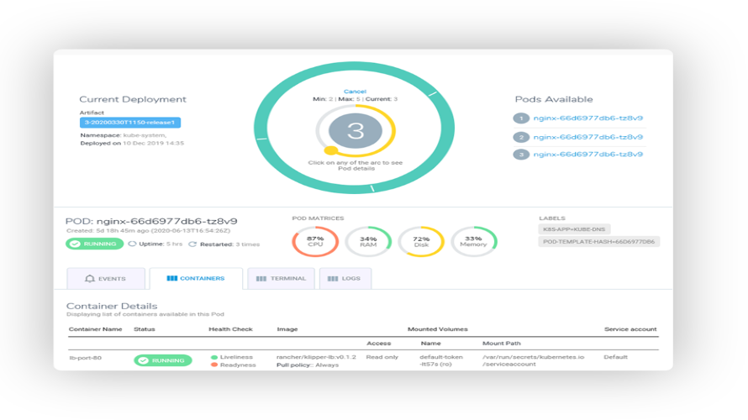Open the Logs tab
The image size is (748, 420).
pyautogui.click(x=345, y=278)
